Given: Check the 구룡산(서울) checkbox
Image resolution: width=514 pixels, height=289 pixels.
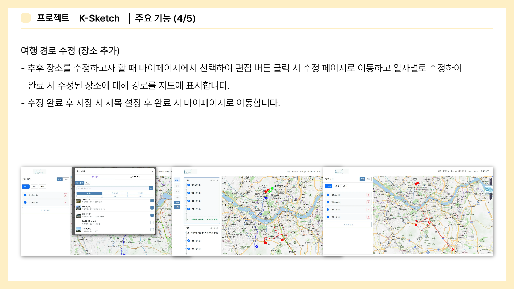Looking at the screenshot, I should click(152, 230).
